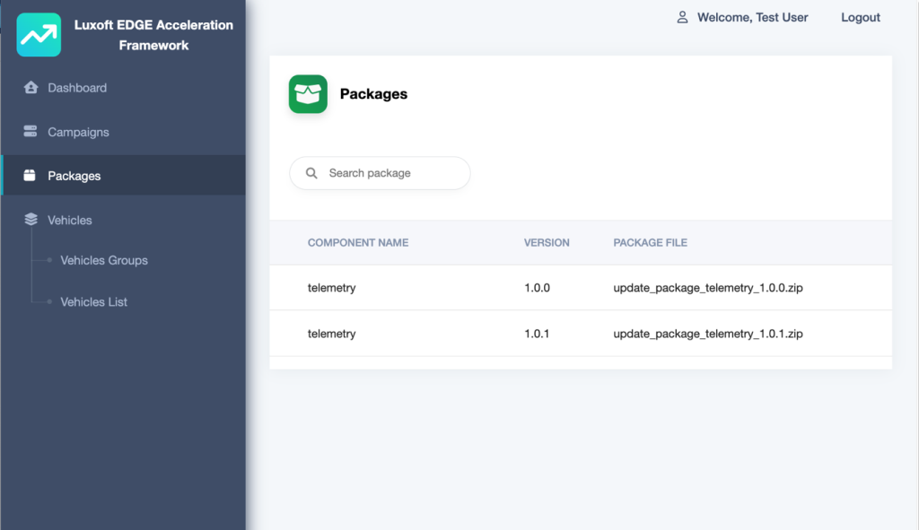Sort by the COMPONENT NAME column header
Viewport: 919px width, 530px height.
click(x=358, y=242)
